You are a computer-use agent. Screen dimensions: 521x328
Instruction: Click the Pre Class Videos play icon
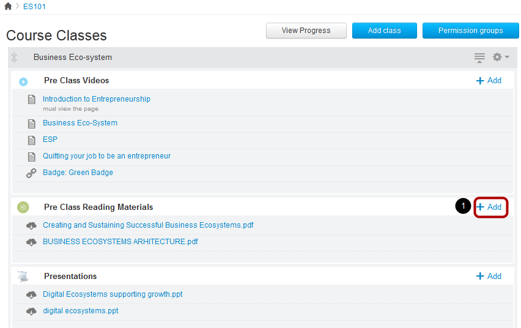pyautogui.click(x=23, y=81)
